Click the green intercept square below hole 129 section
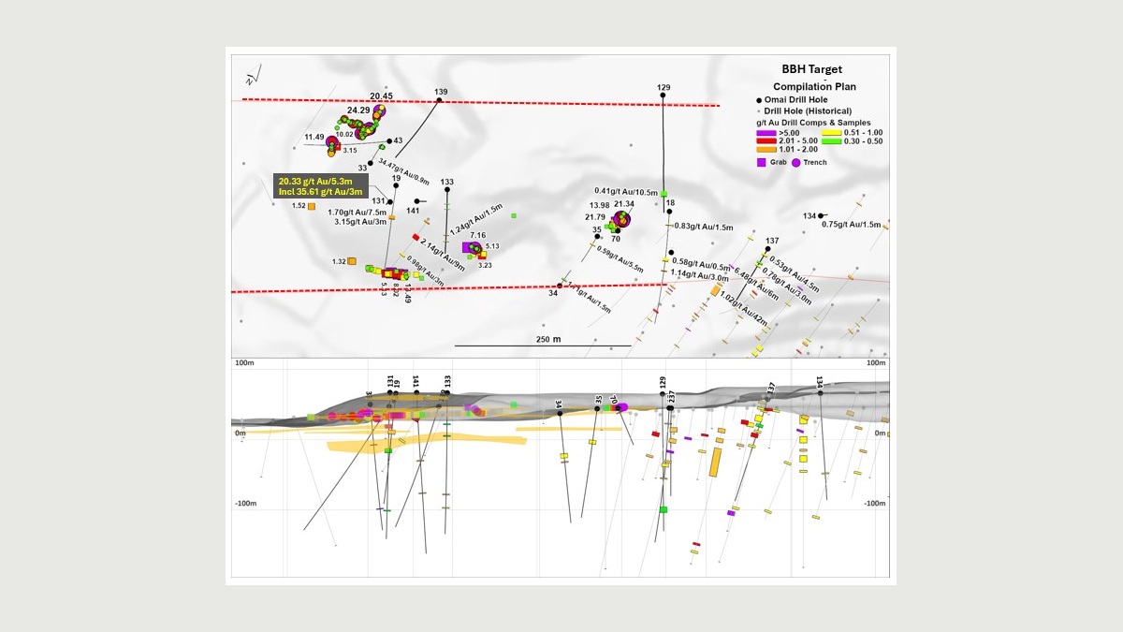The height and width of the screenshot is (632, 1123). (x=663, y=509)
